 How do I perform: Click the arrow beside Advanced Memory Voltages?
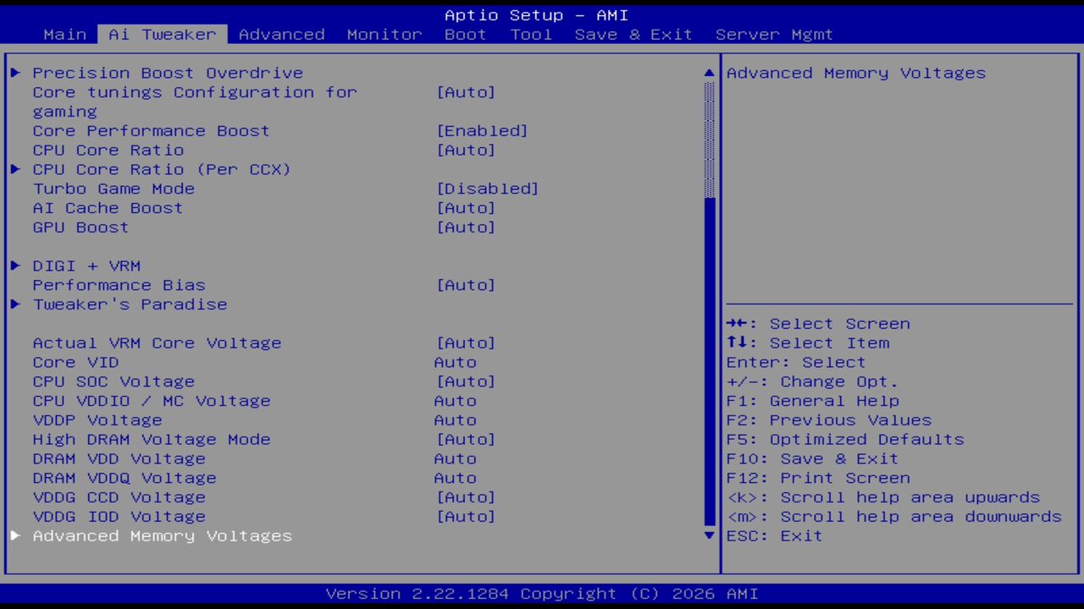[x=15, y=536]
